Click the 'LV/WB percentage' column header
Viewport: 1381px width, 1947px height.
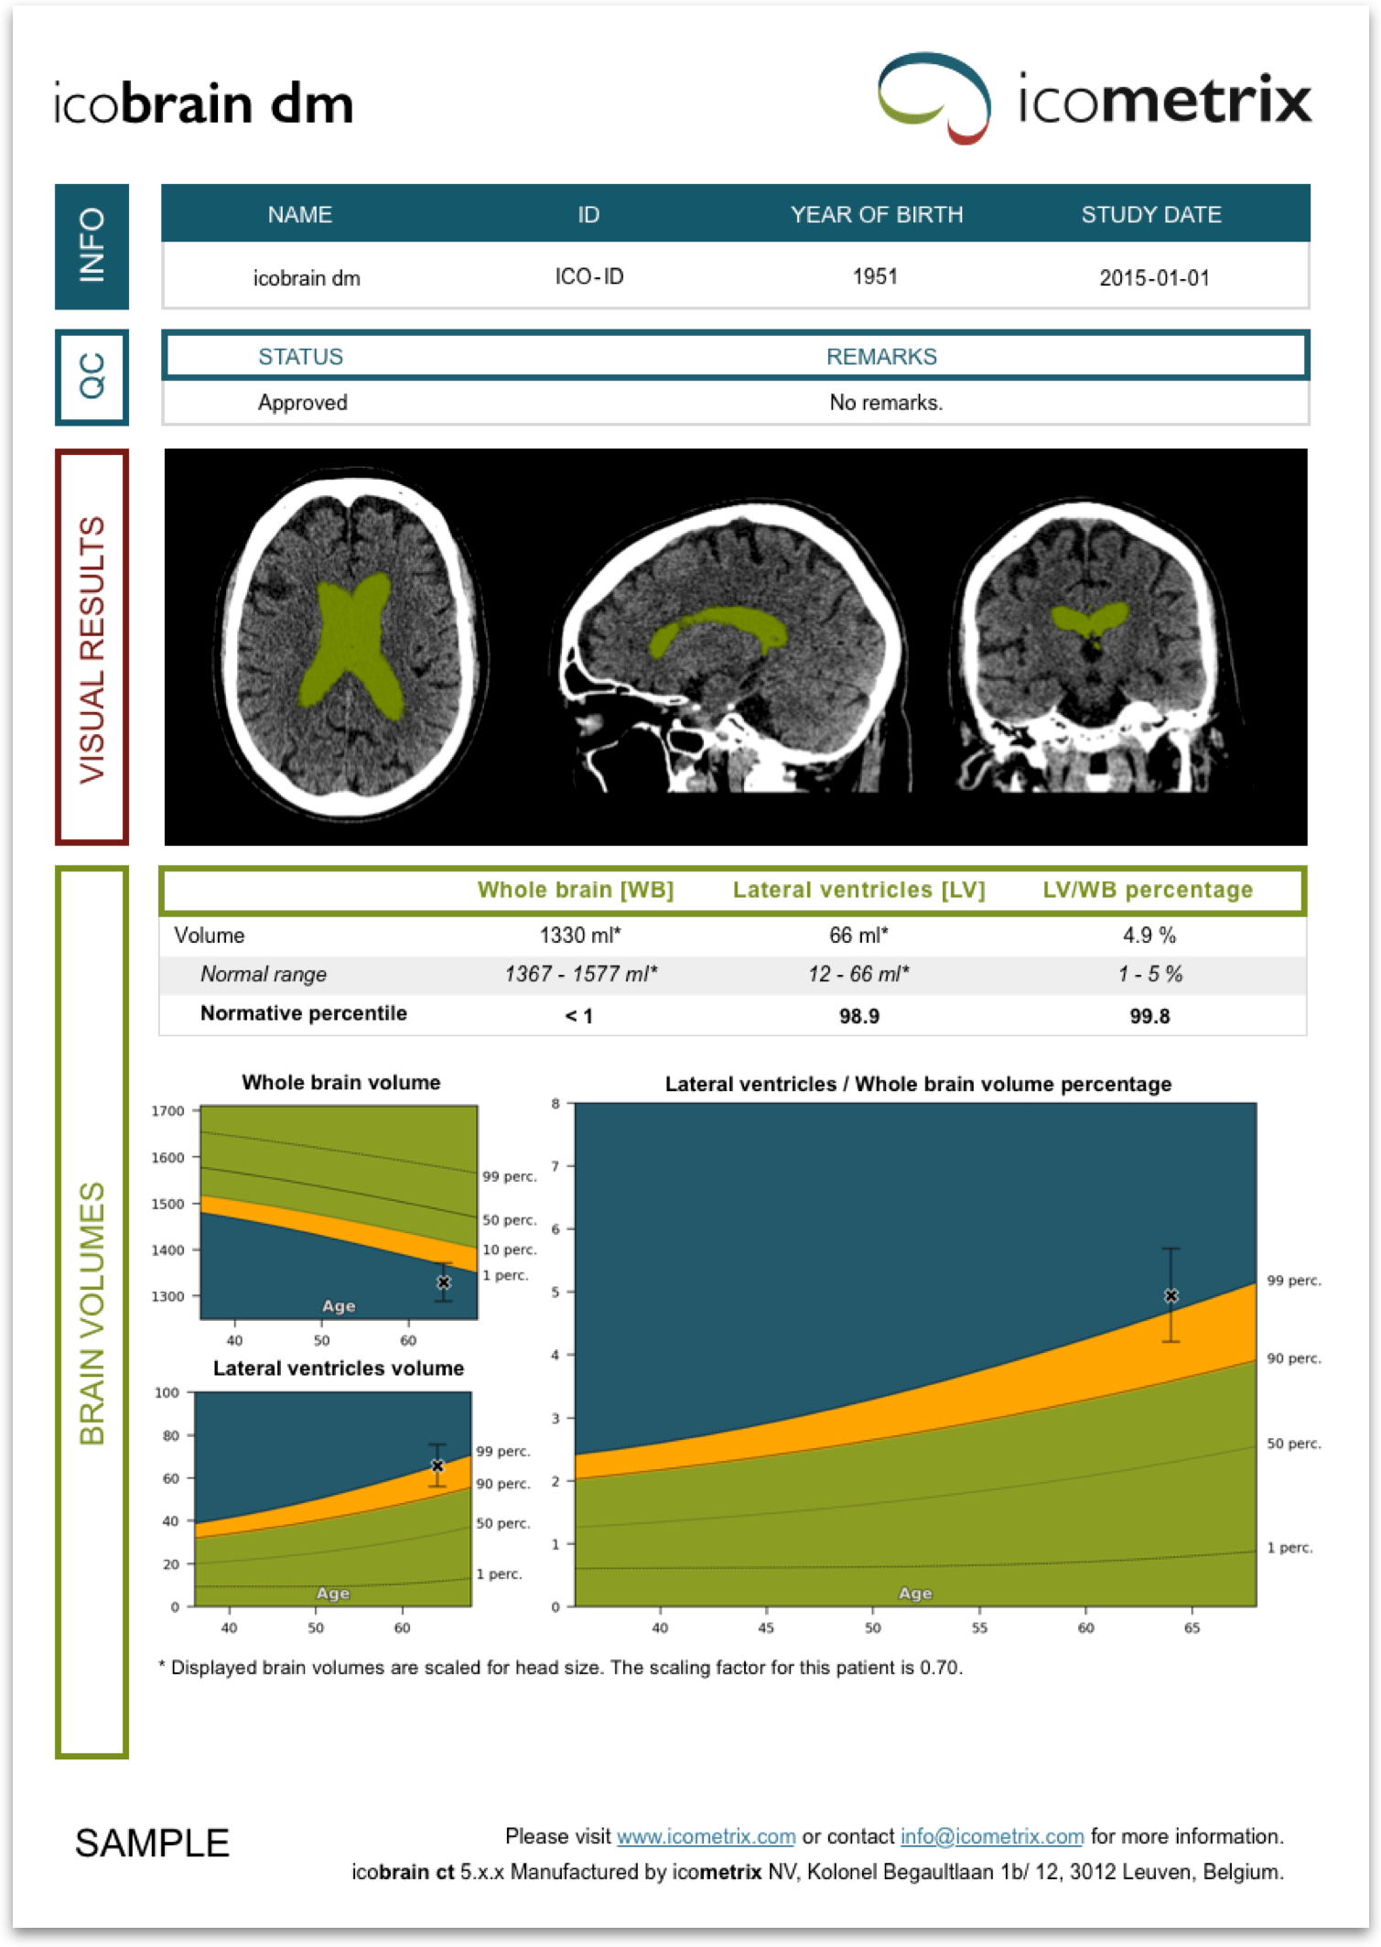[1148, 890]
